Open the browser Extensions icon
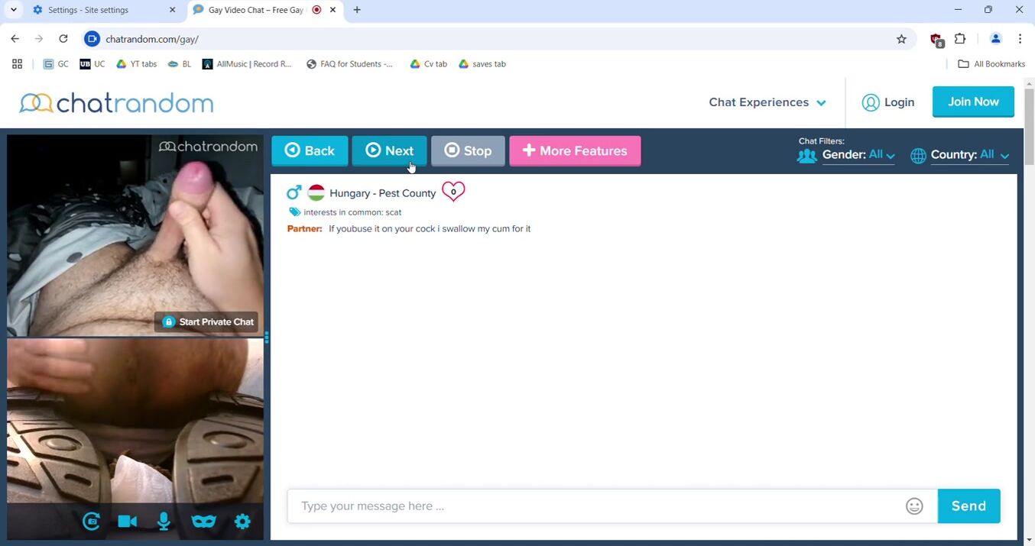 [960, 39]
